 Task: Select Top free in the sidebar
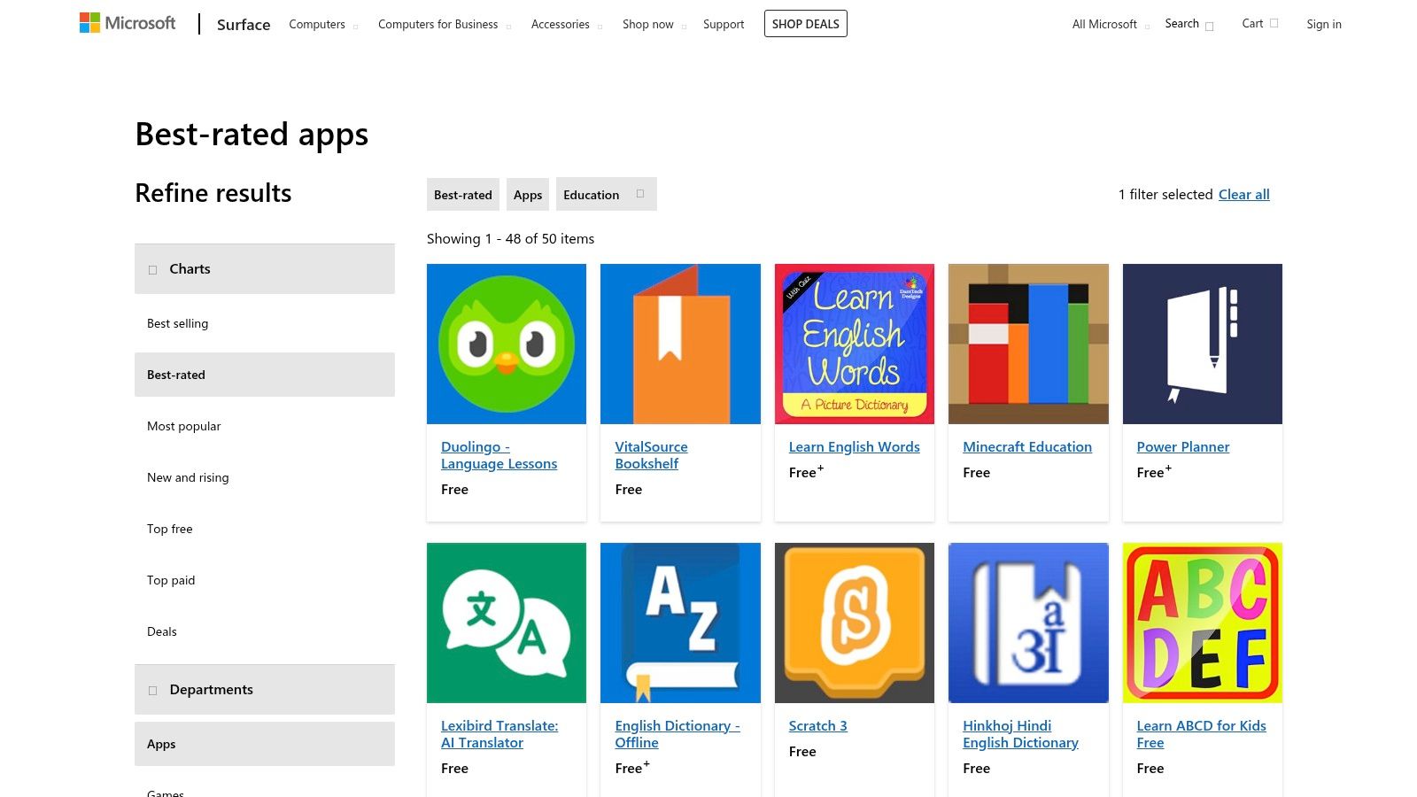[169, 528]
